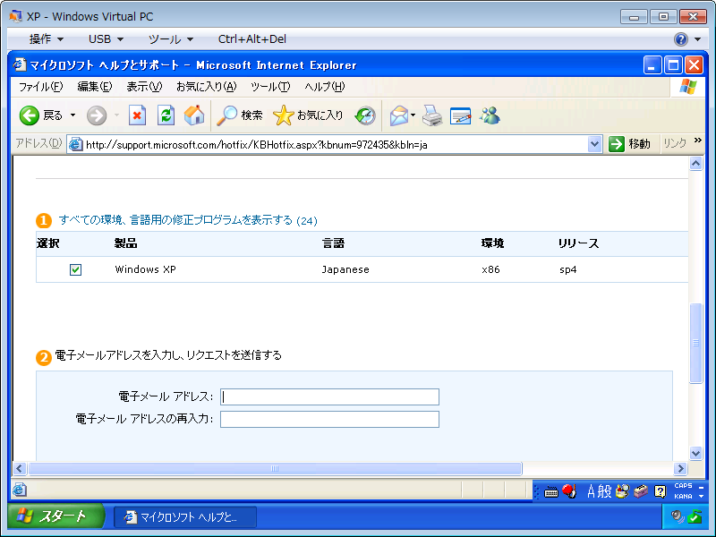The width and height of the screenshot is (716, 537).
Task: Open the ヘルプ(H) menu
Action: pos(325,87)
